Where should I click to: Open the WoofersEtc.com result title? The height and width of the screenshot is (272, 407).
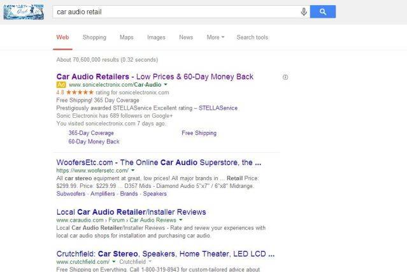[159, 162]
